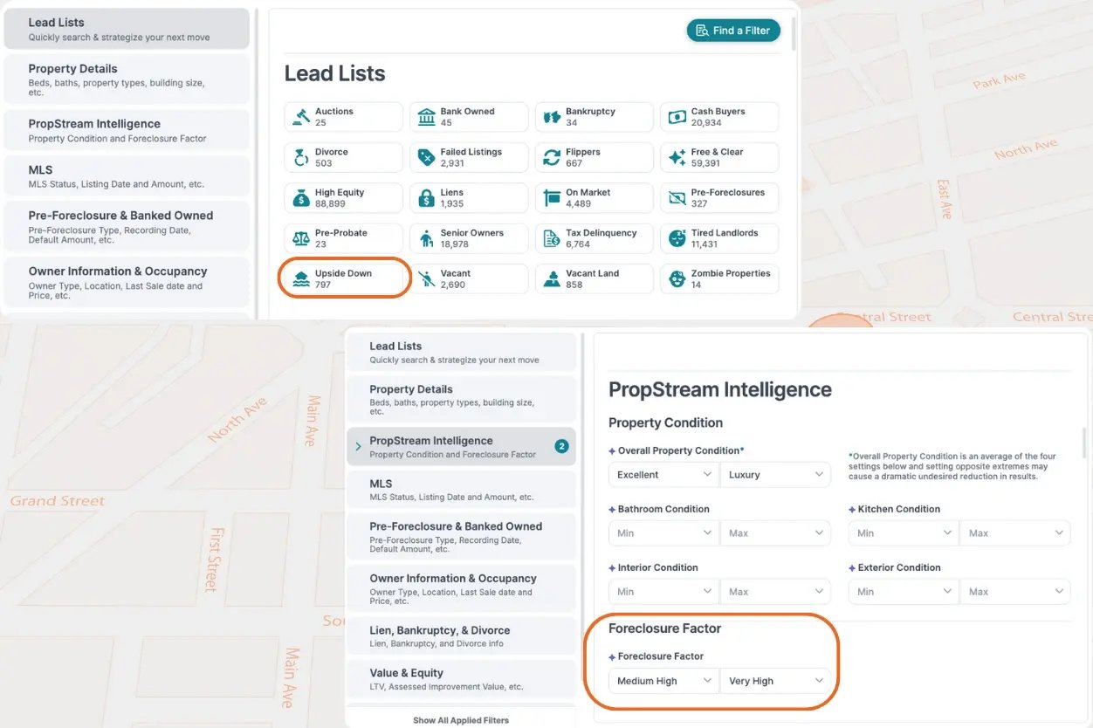Click the Liens padlock icon

[x=427, y=196]
